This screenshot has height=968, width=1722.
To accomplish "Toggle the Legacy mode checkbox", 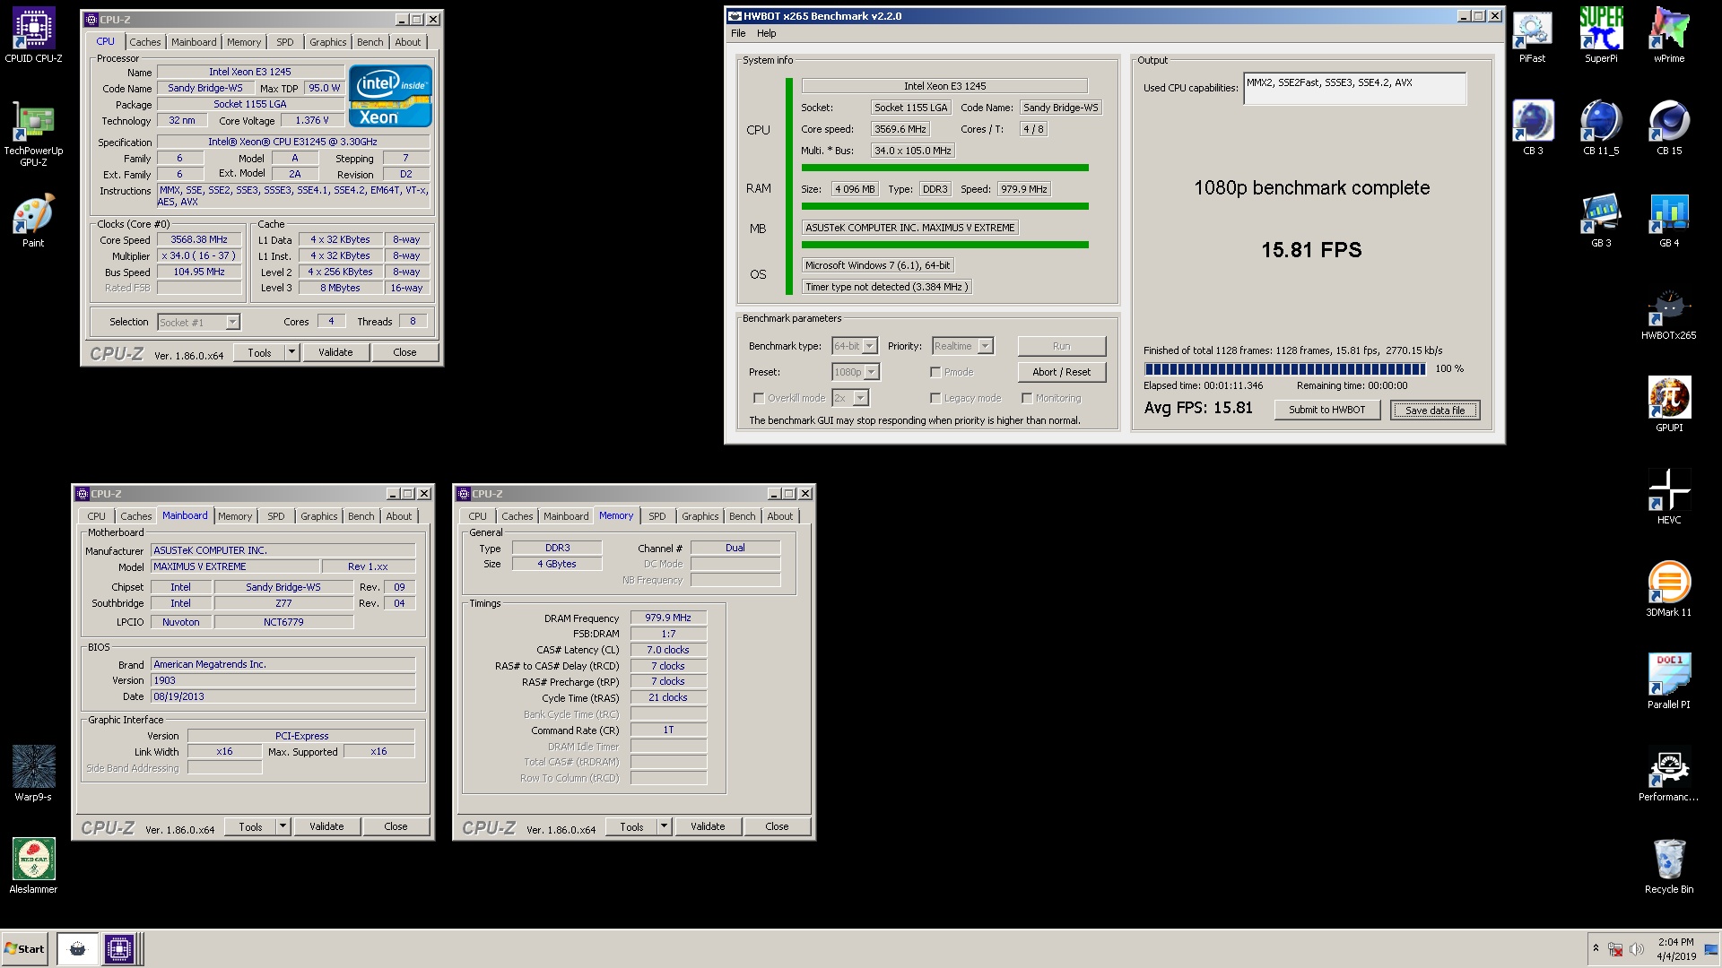I will (x=935, y=398).
